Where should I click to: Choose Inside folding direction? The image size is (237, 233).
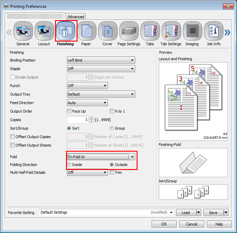coord(69,164)
